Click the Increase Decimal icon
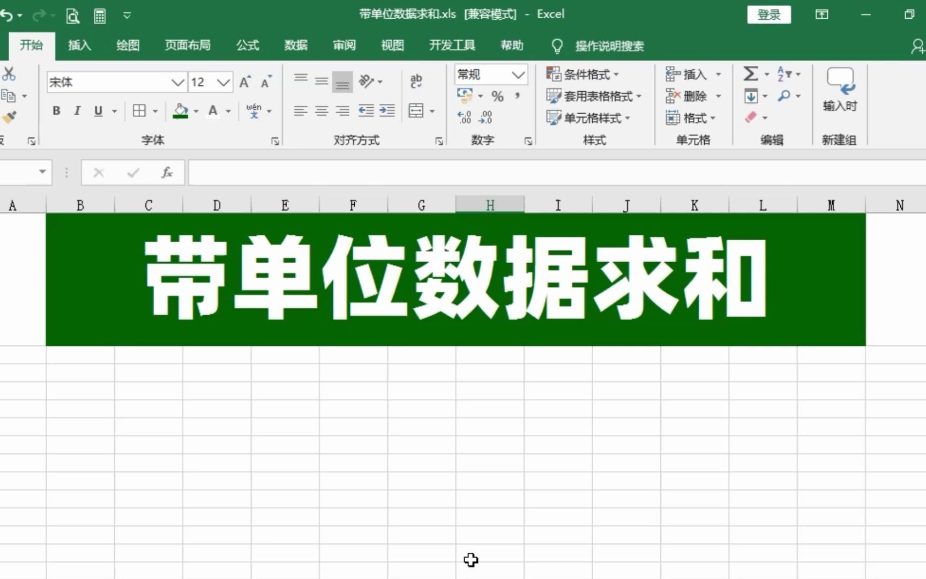 click(464, 117)
